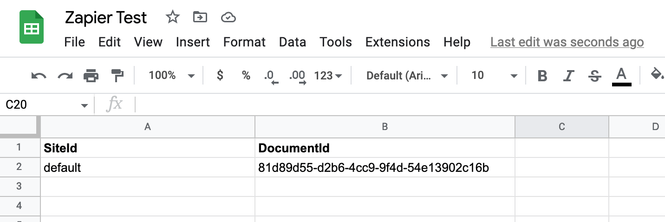Select row 4 header
This screenshot has width=665, height=222.
click(x=20, y=206)
